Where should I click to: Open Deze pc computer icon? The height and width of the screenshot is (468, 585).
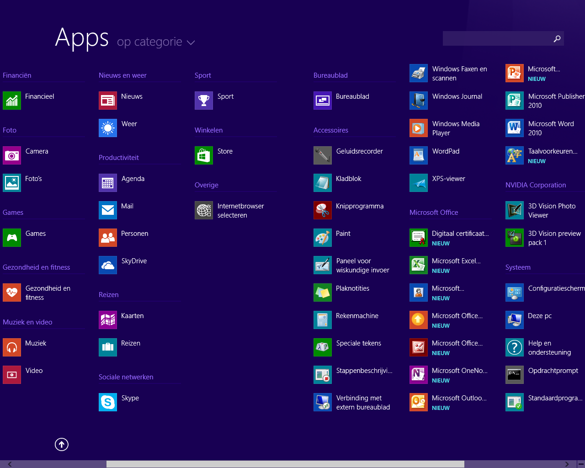(515, 320)
